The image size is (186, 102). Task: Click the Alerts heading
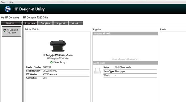pyautogui.click(x=163, y=29)
